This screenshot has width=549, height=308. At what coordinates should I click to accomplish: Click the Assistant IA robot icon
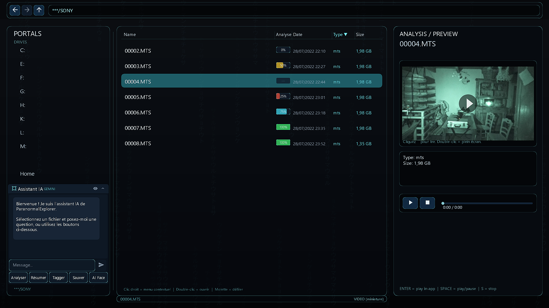click(x=14, y=189)
